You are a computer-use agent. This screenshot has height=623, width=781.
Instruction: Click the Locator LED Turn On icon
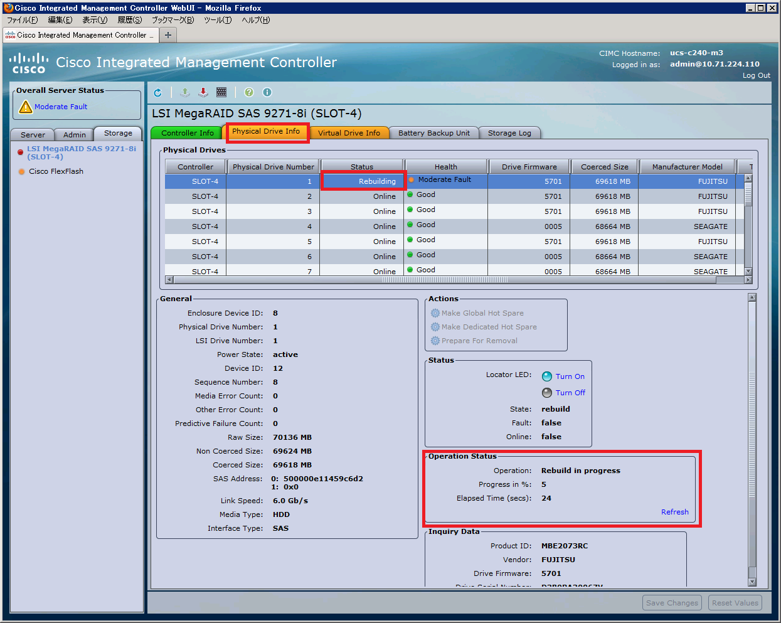coord(547,376)
